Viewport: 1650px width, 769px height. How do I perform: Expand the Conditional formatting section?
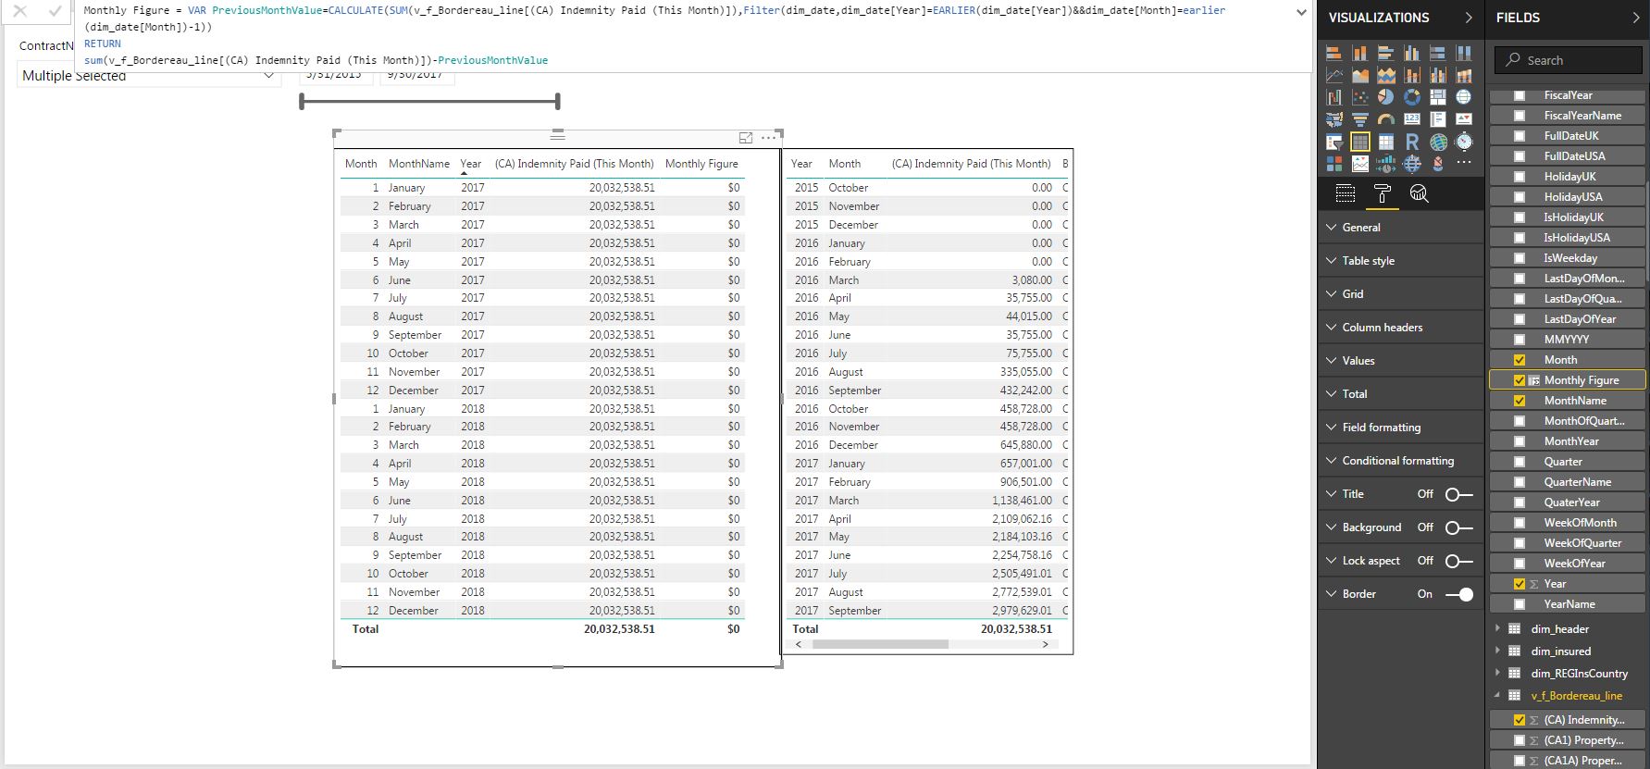[1400, 461]
